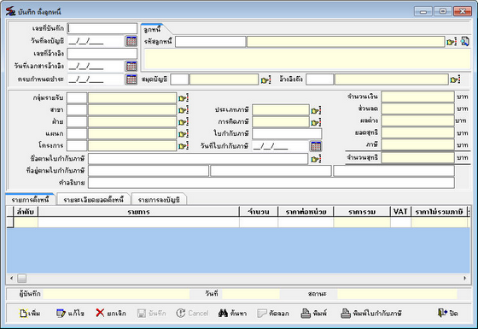
Task: Click the grid scrollbar right arrow
Action: (x=465, y=278)
